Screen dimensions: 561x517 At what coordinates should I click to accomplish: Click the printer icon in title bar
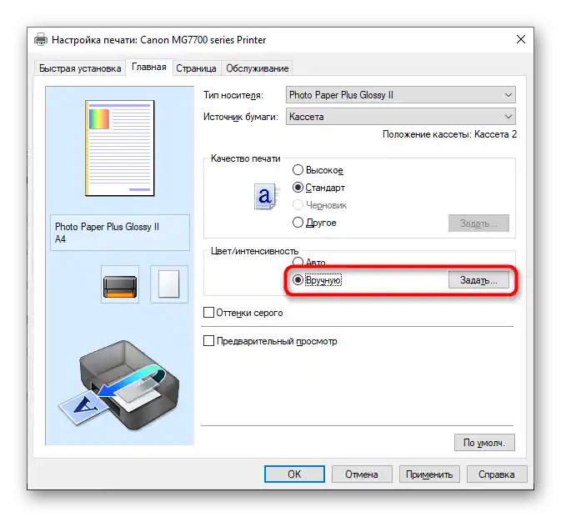pyautogui.click(x=41, y=39)
